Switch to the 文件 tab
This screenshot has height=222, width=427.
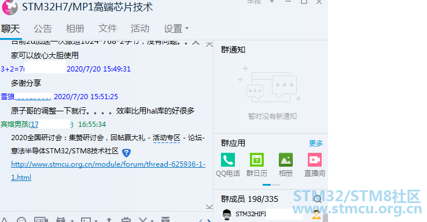pyautogui.click(x=108, y=28)
